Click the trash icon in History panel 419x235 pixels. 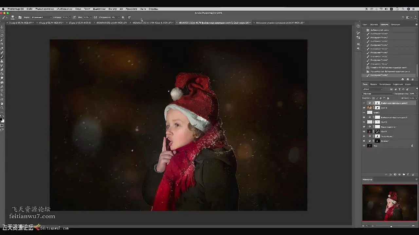[x=412, y=79]
